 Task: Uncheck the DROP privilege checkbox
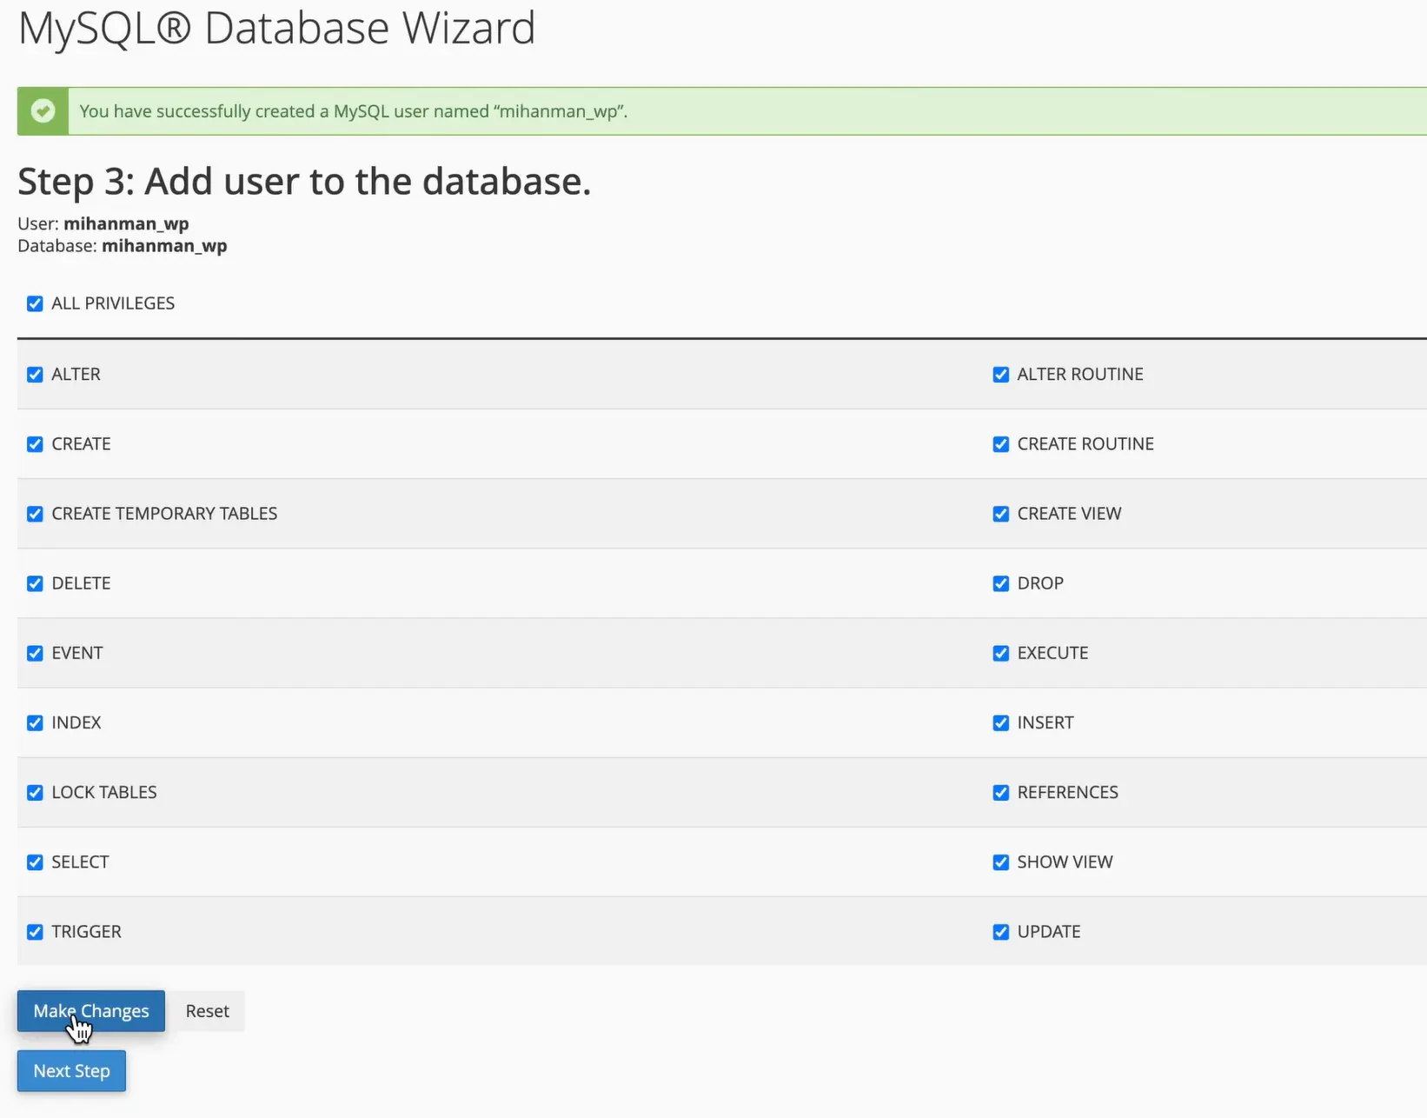pyautogui.click(x=1001, y=583)
